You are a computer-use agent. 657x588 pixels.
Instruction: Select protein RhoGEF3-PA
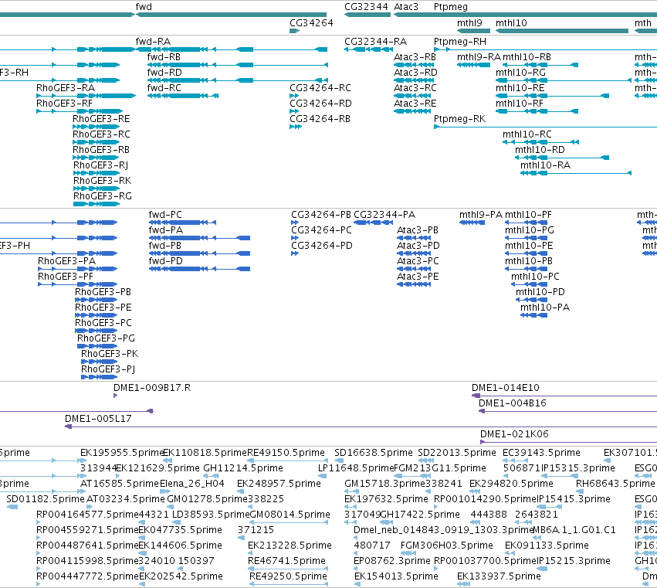(66, 261)
